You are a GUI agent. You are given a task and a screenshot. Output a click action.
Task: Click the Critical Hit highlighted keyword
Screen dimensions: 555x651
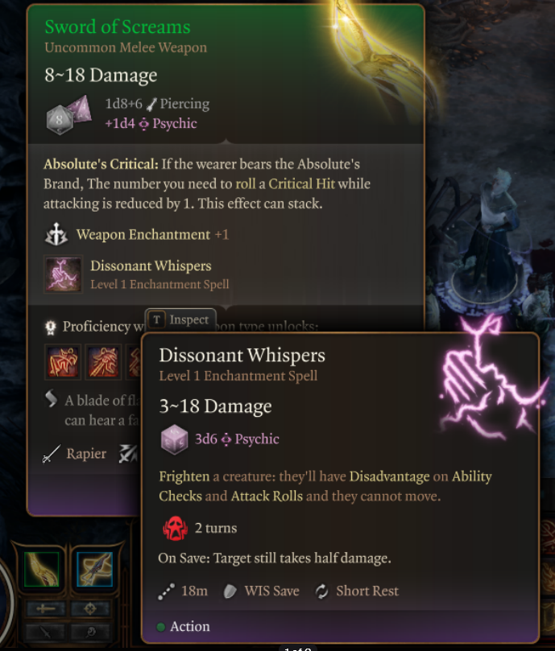tap(302, 184)
